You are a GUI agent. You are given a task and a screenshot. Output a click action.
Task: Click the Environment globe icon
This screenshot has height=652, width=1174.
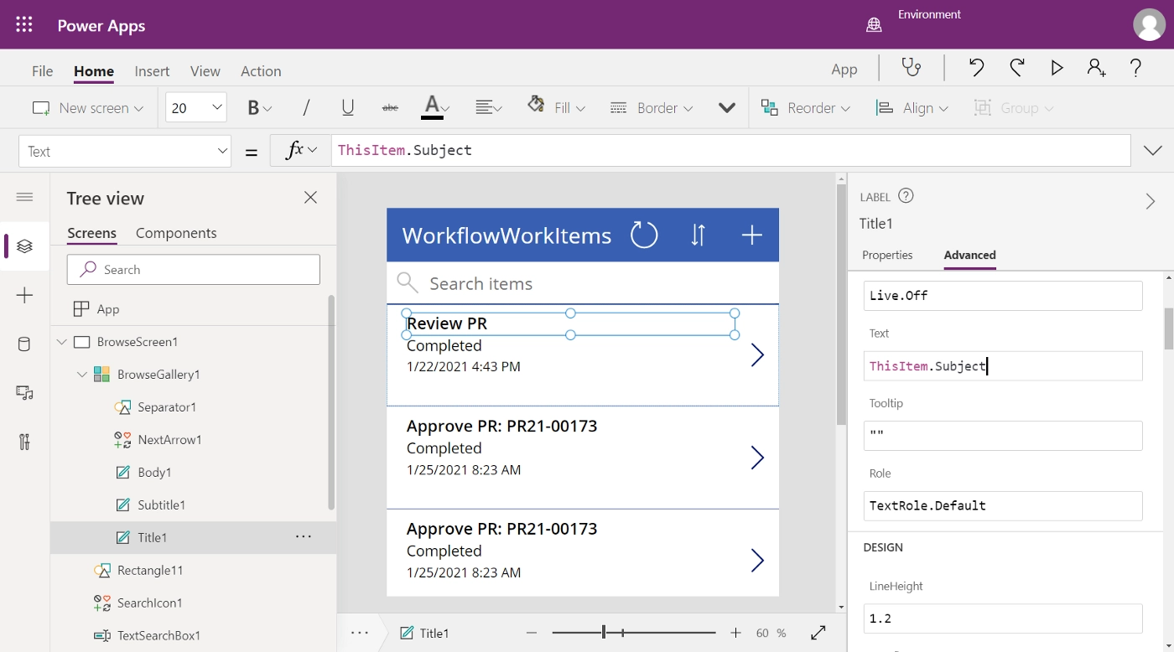(874, 25)
